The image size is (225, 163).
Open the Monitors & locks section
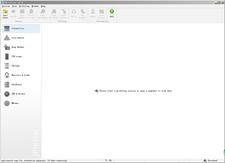click(21, 75)
